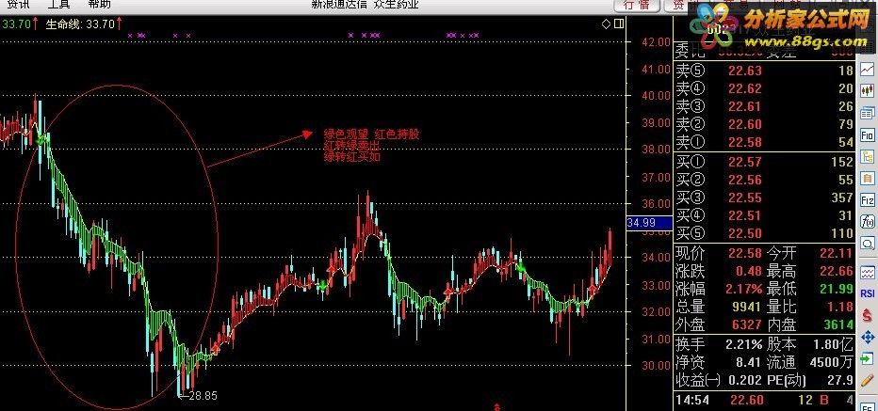Click the 自 (self-selected stocks) icon
The image size is (878, 411).
pyautogui.click(x=868, y=179)
